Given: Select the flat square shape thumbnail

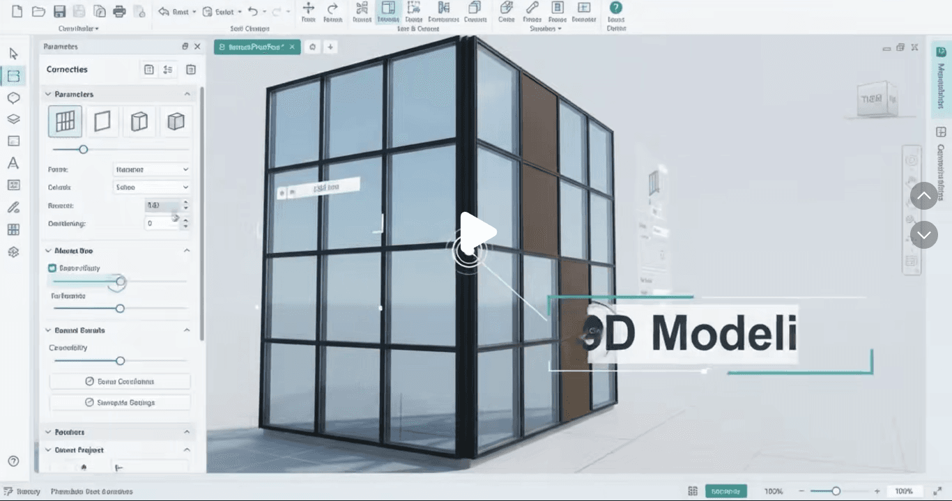Looking at the screenshot, I should (102, 121).
